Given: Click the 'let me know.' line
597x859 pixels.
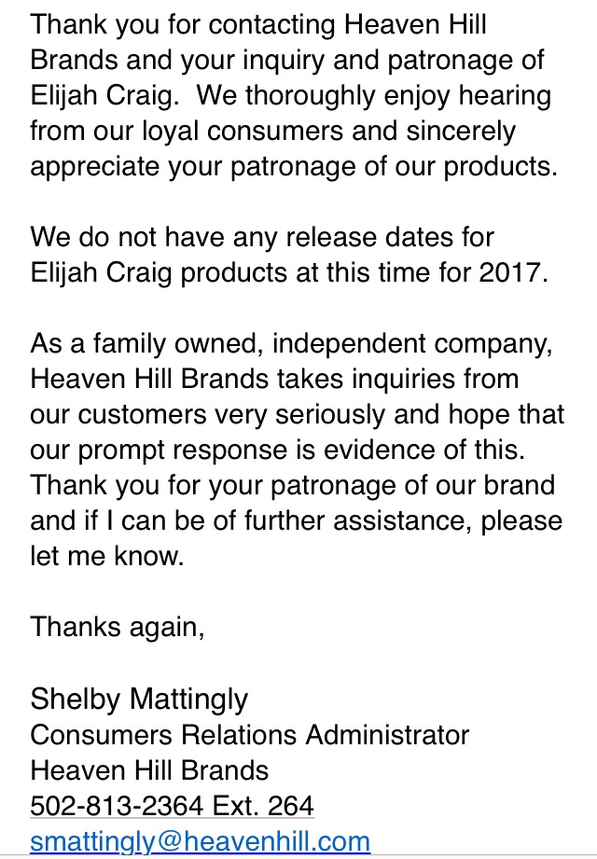Looking at the screenshot, I should click(x=107, y=556).
